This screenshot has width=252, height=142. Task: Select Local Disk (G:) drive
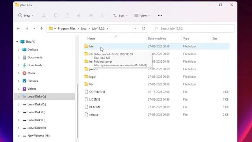click(37, 128)
